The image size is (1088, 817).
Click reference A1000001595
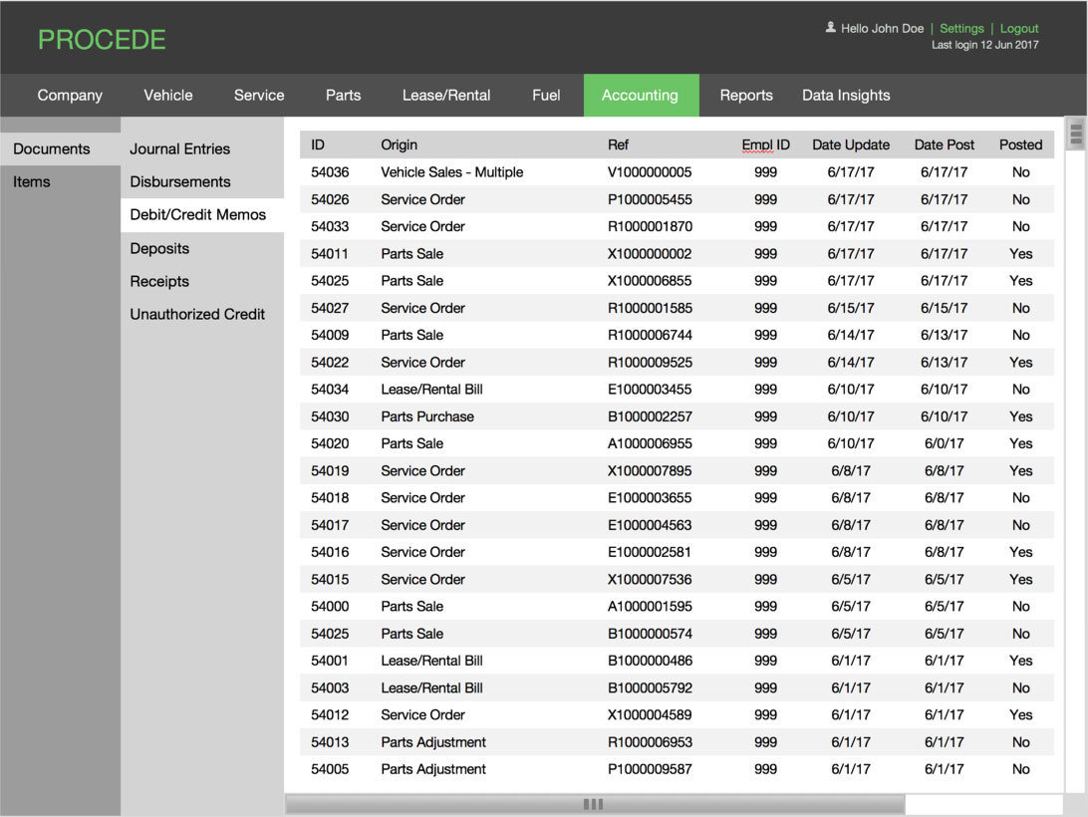650,606
